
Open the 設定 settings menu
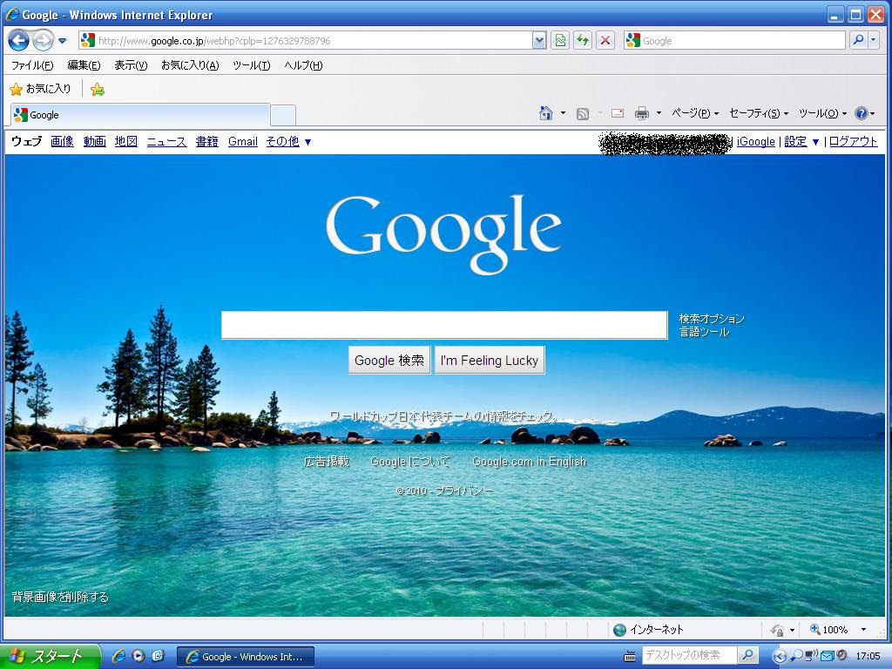point(801,142)
